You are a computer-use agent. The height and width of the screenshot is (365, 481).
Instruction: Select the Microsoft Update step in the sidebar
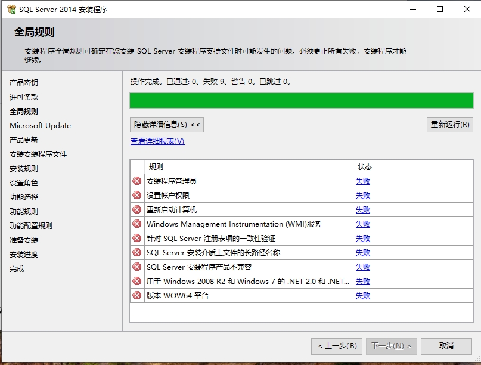coord(40,126)
